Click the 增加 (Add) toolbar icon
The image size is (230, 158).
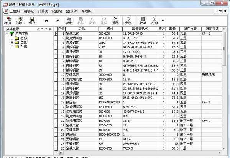tap(8, 20)
